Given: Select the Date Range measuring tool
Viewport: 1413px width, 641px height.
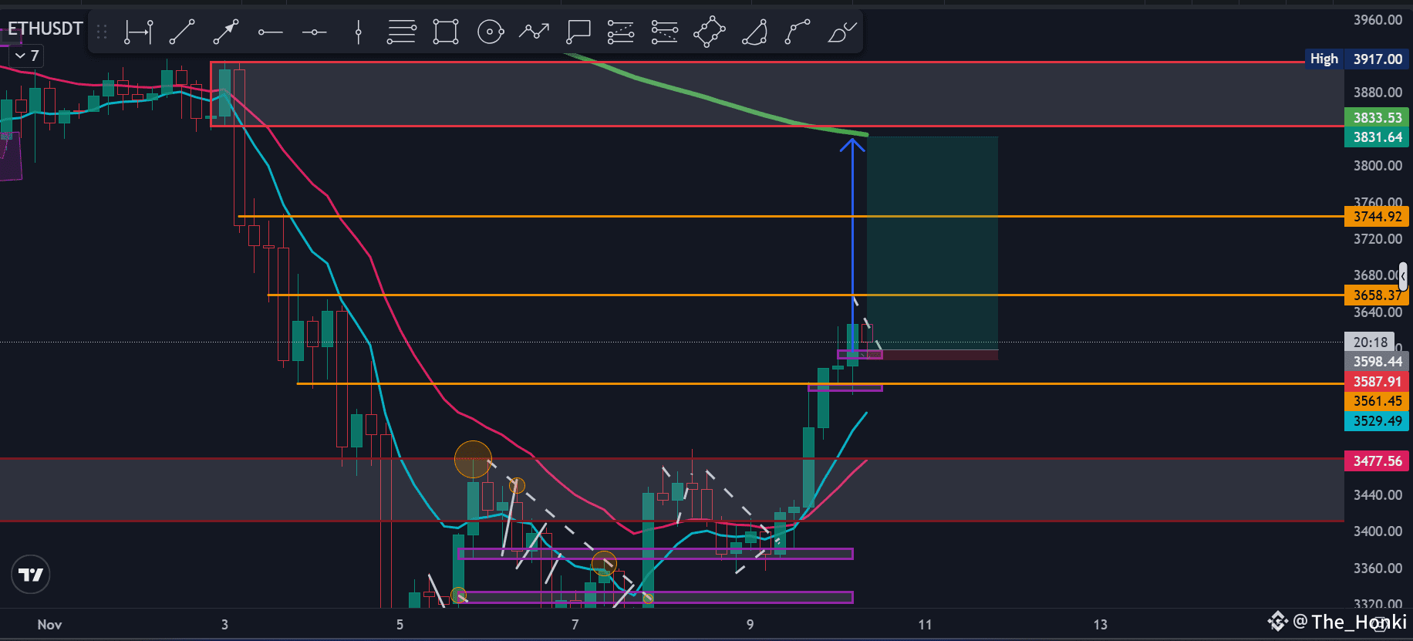Looking at the screenshot, I should tap(139, 32).
